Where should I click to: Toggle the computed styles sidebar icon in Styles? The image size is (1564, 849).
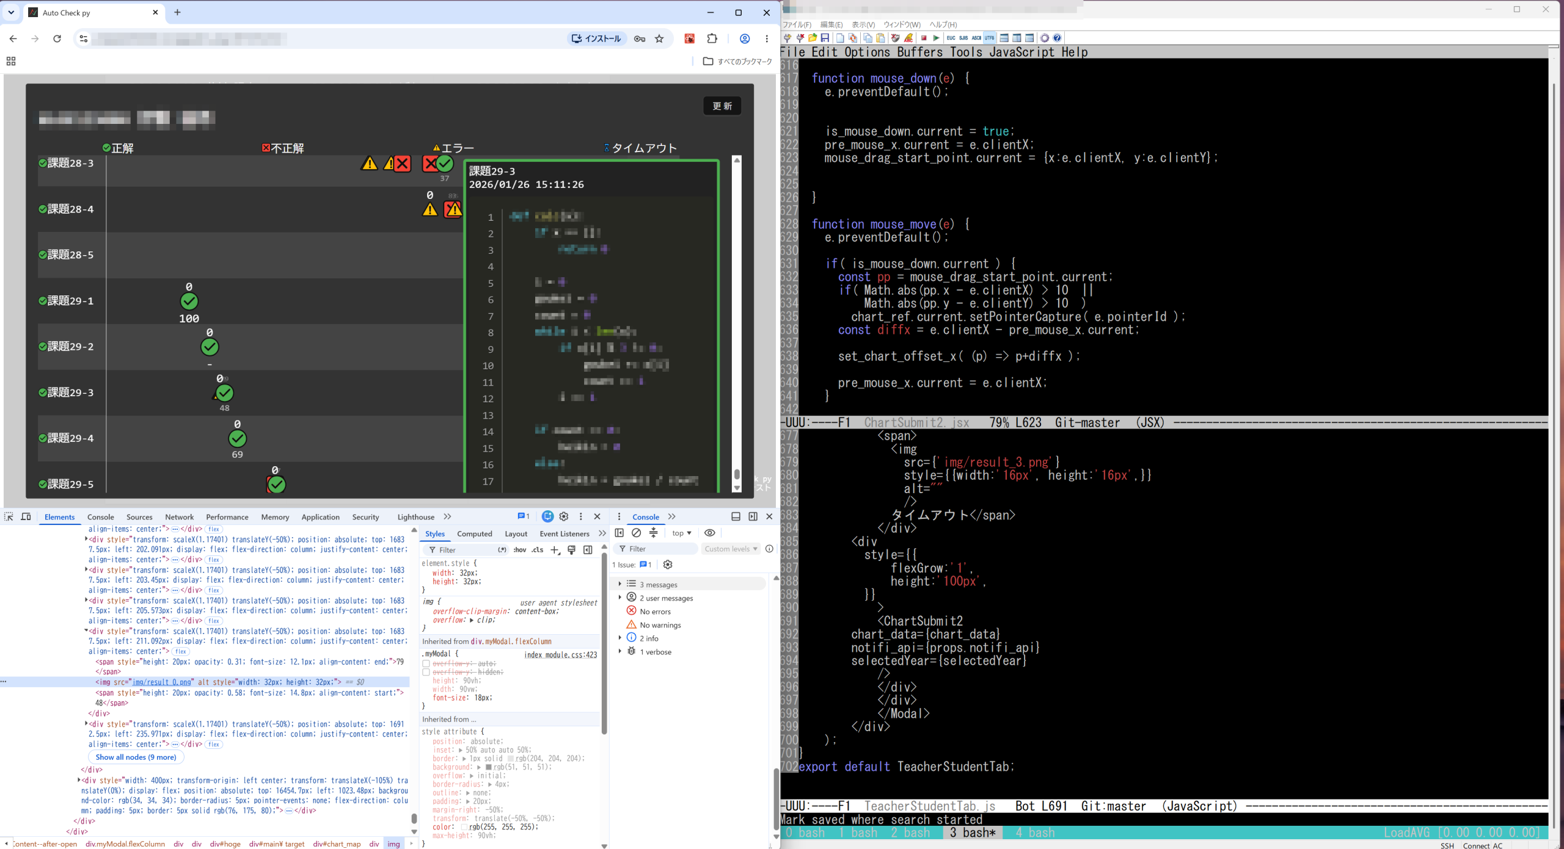(588, 549)
